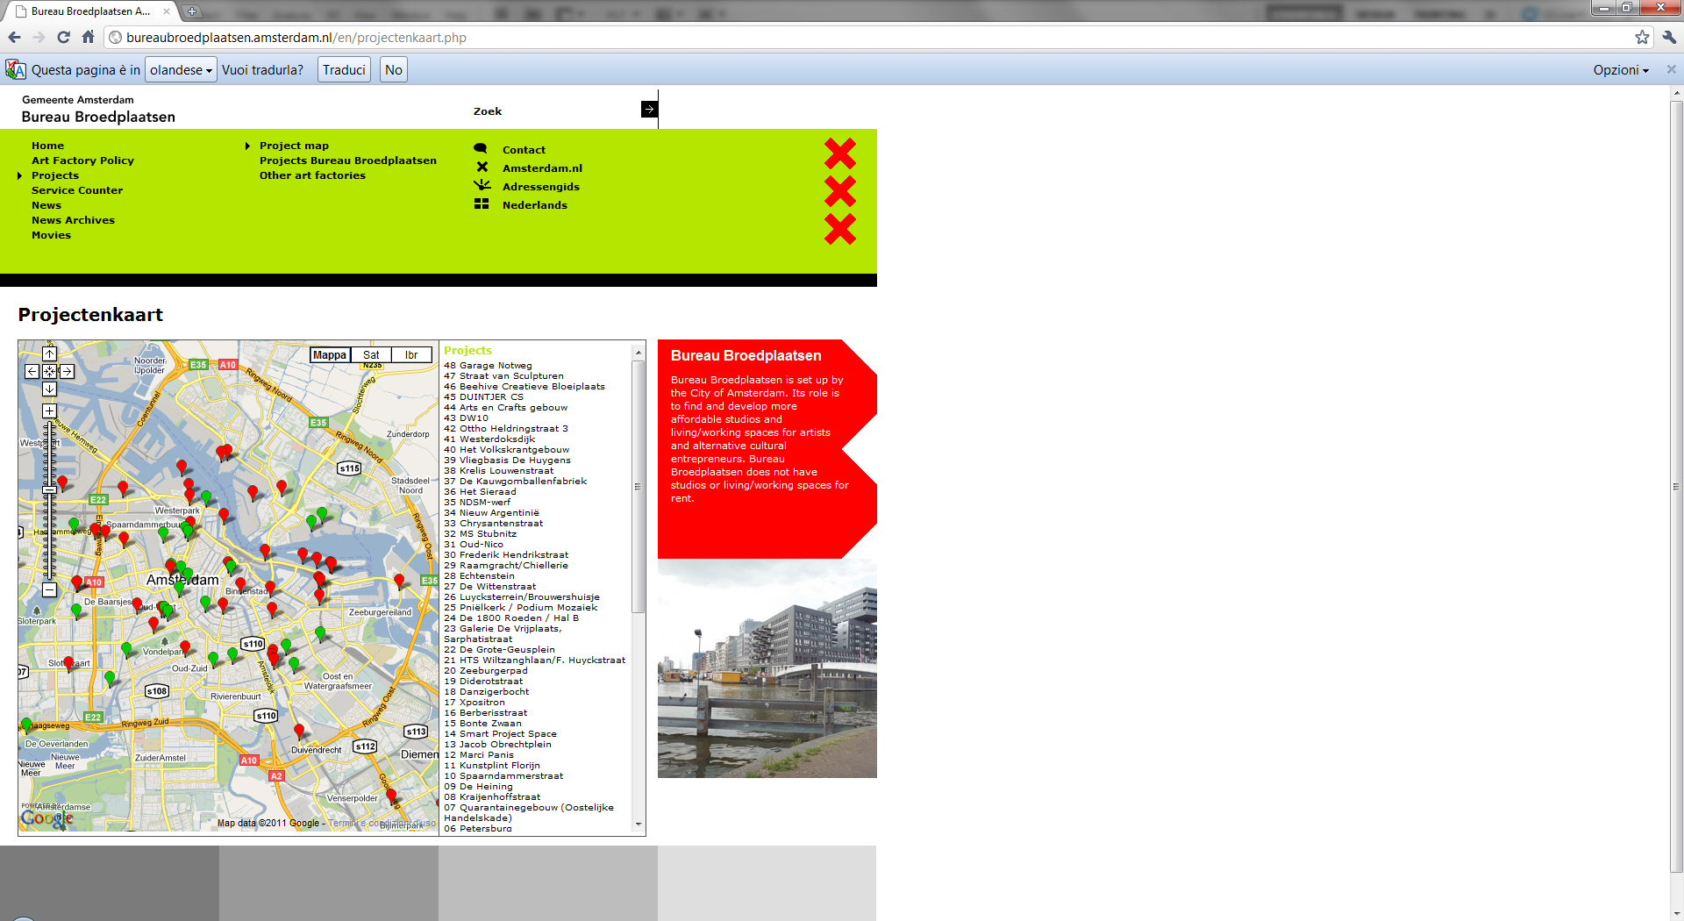Decline translation with No button

394,70
